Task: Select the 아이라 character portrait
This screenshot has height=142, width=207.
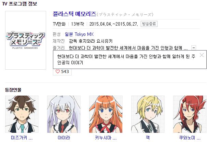Action: pos(64,114)
